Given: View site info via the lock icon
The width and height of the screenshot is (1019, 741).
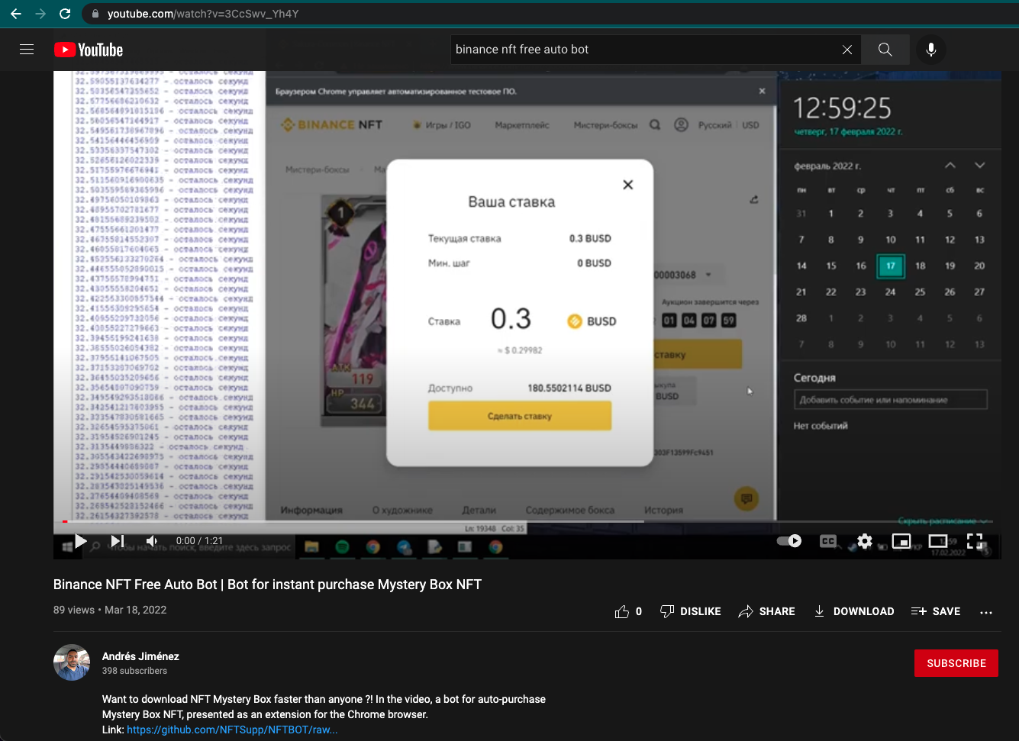Looking at the screenshot, I should point(95,14).
